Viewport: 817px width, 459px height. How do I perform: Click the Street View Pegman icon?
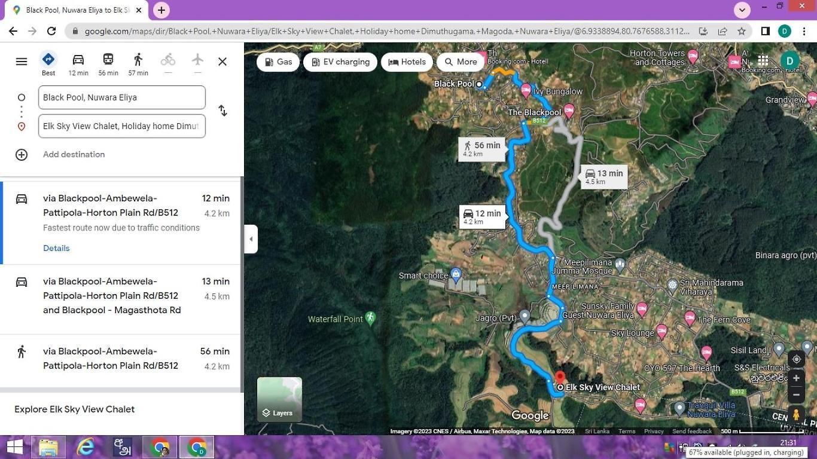[x=796, y=415]
